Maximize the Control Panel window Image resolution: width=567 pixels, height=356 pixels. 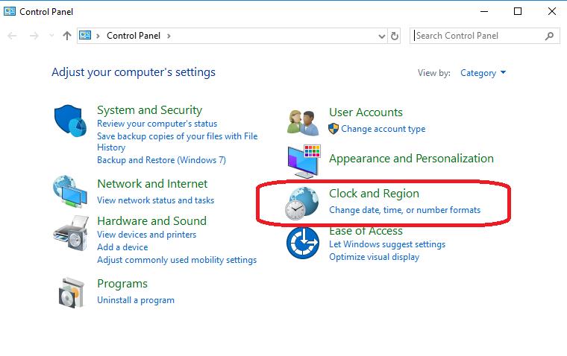(x=518, y=12)
